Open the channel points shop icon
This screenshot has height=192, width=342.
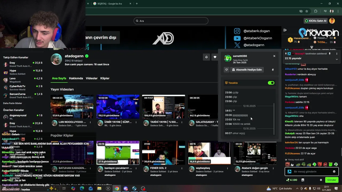303,180
